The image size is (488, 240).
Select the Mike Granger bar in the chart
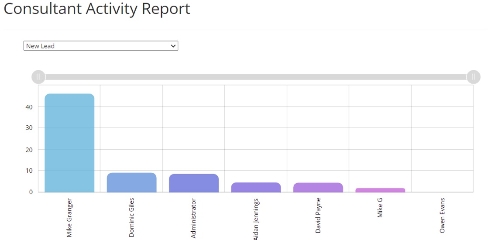click(x=69, y=143)
